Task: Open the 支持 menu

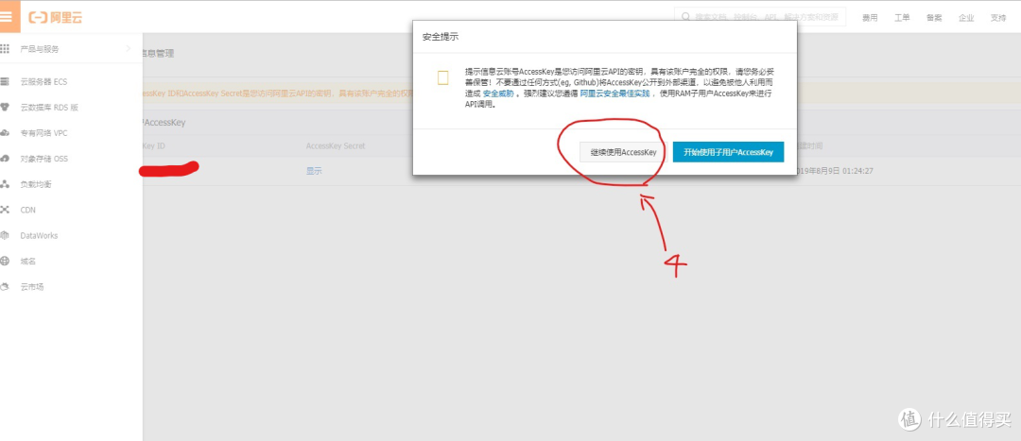Action: [x=998, y=18]
